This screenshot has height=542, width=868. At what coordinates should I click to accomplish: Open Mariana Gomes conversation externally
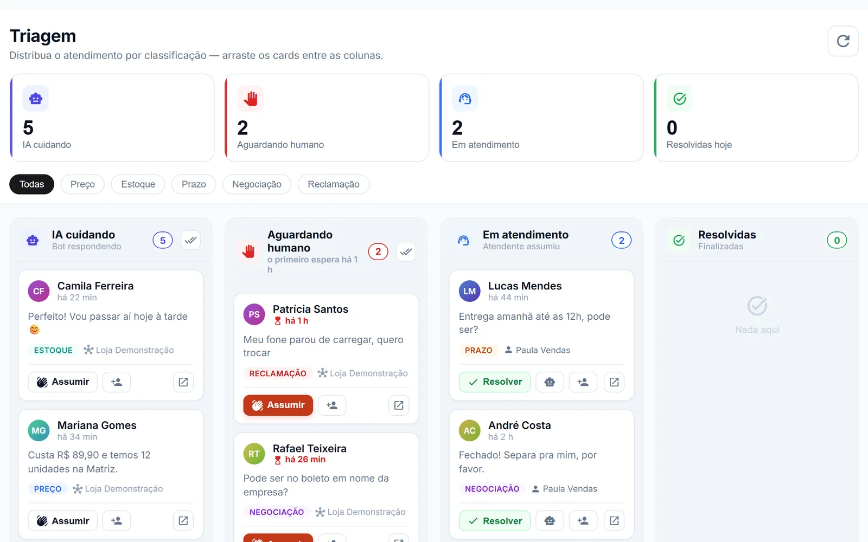pos(183,521)
